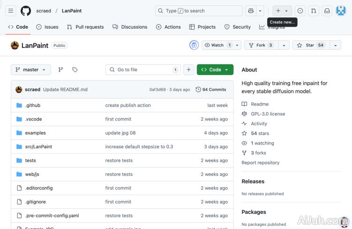Viewport: 352px width, 229px height.
Task: View branches icon next to master
Action: [61, 69]
